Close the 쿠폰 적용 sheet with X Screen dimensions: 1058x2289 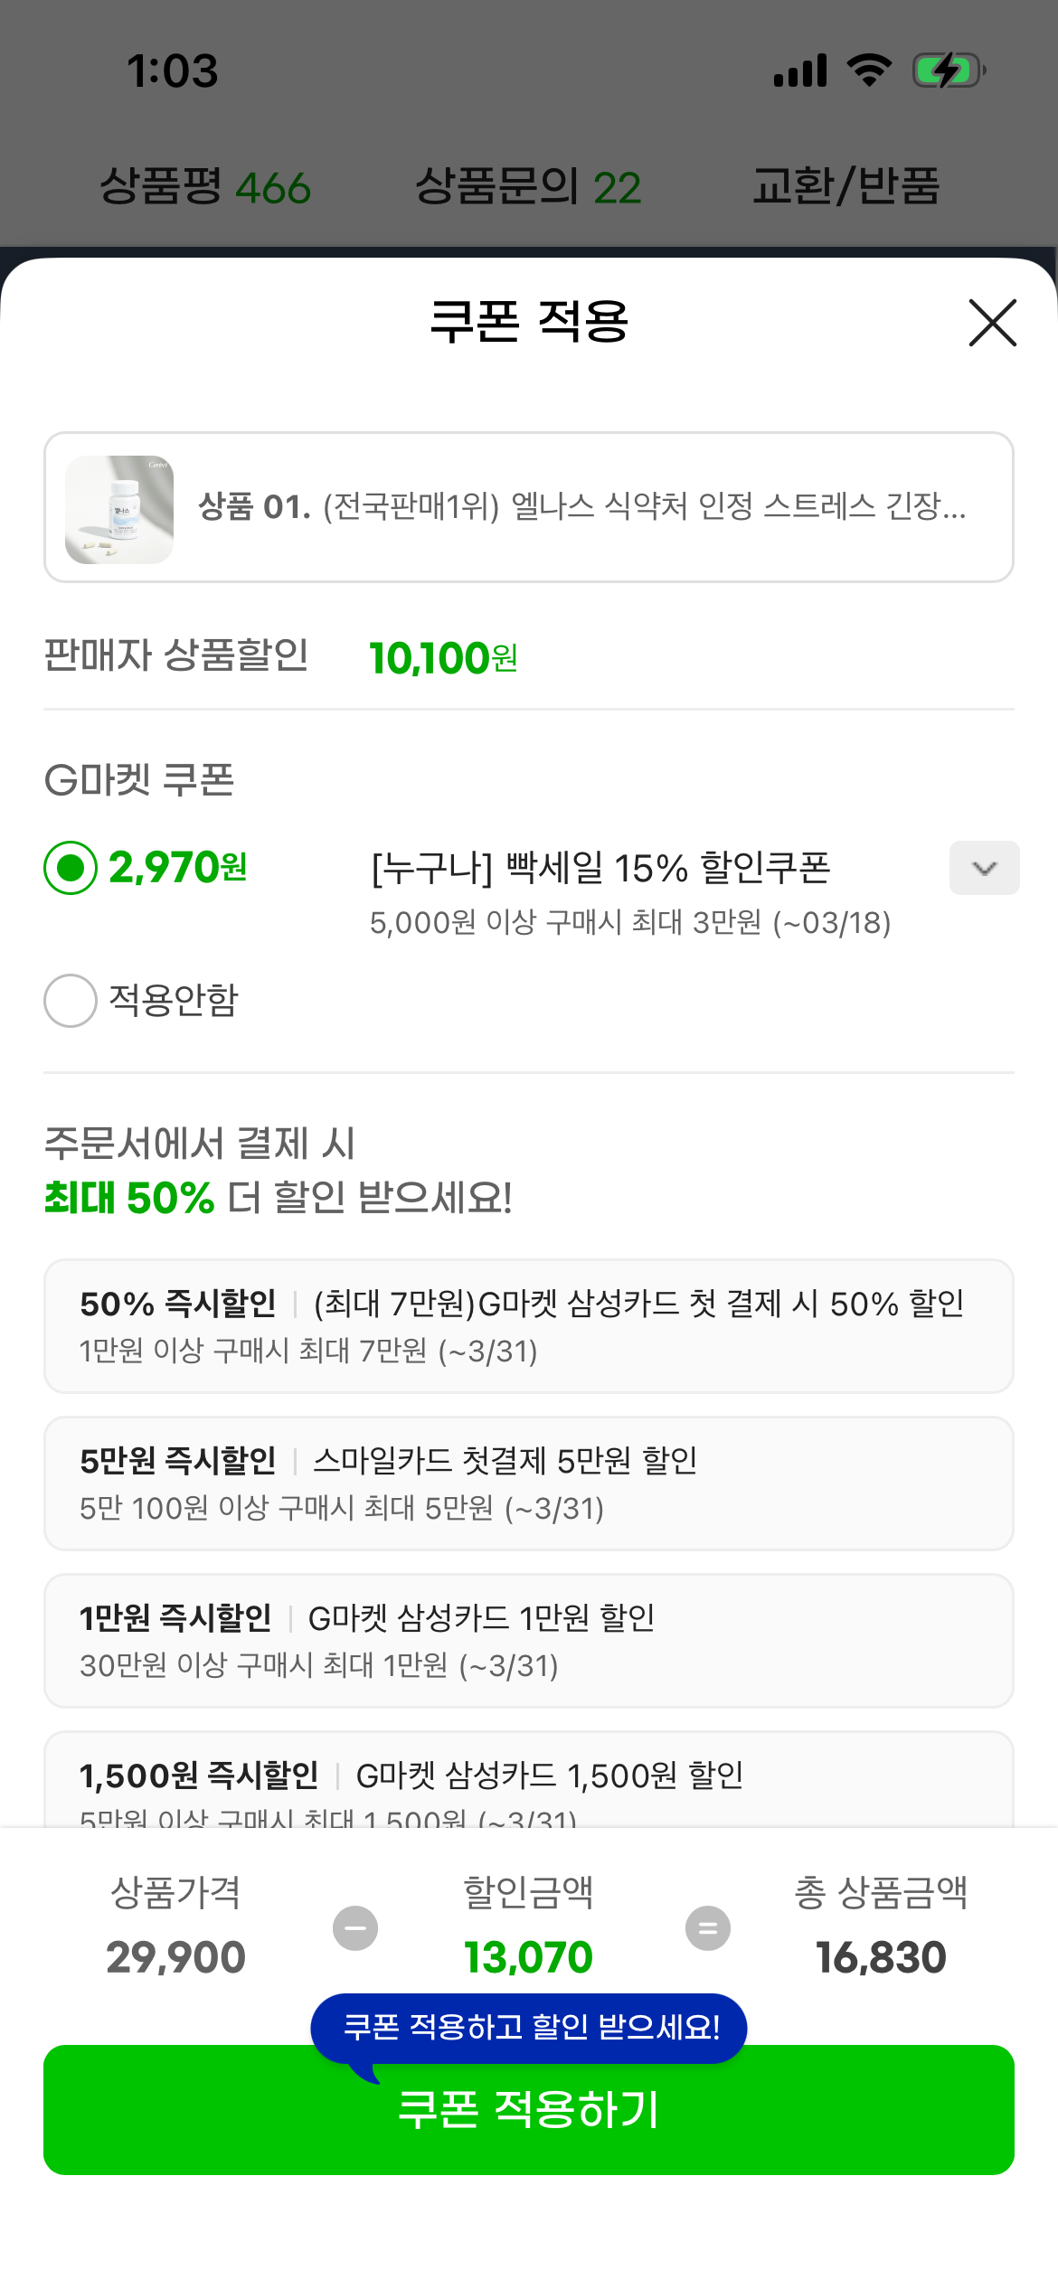(992, 323)
